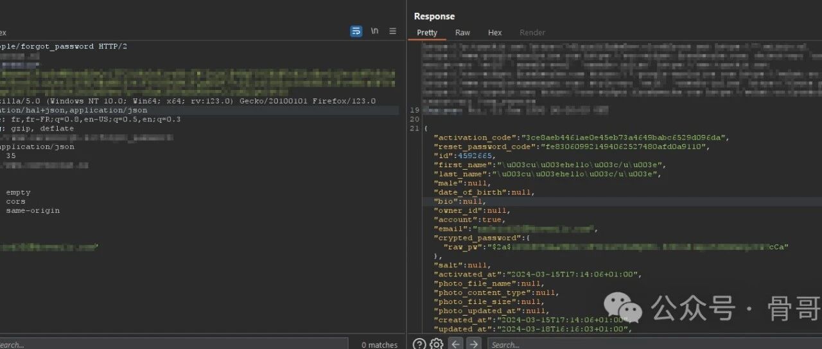Click the "empty" header value

coord(19,192)
